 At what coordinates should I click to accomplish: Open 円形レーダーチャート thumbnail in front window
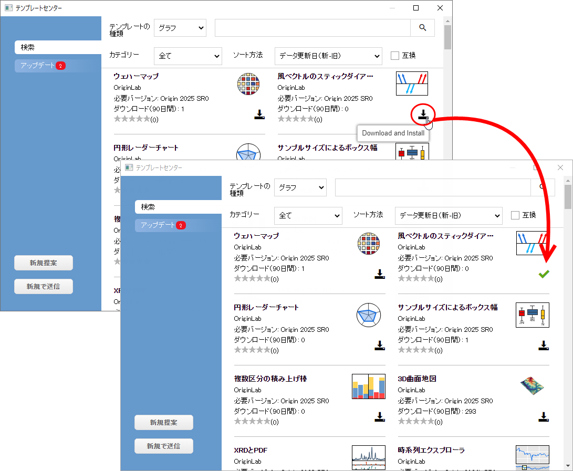[368, 315]
